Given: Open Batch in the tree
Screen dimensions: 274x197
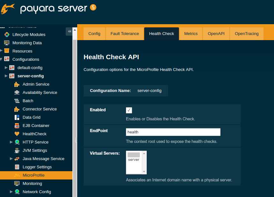Looking at the screenshot, I should tap(28, 101).
